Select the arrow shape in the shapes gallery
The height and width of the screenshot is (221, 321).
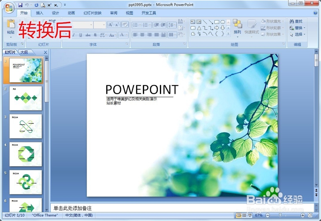(x=216, y=28)
